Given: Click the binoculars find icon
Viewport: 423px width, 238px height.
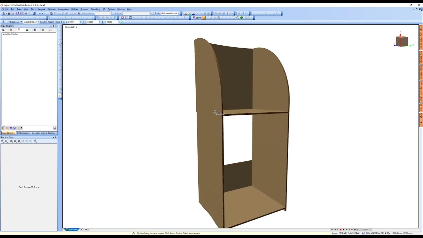Looking at the screenshot, I should (9, 14).
